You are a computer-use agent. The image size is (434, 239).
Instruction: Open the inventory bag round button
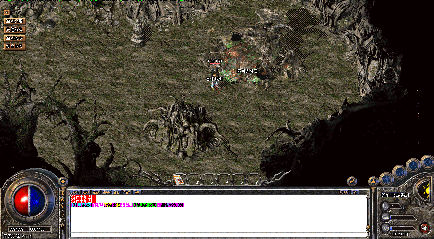399,172
